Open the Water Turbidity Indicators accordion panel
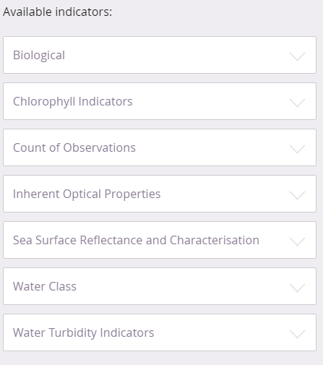This screenshot has width=323, height=365. (x=160, y=332)
